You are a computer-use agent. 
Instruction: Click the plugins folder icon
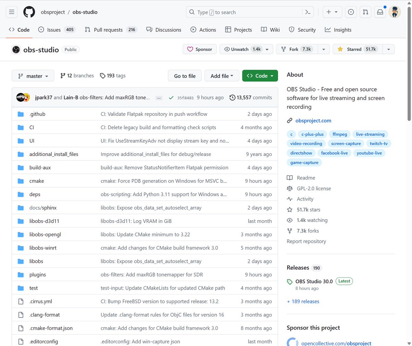21,275
